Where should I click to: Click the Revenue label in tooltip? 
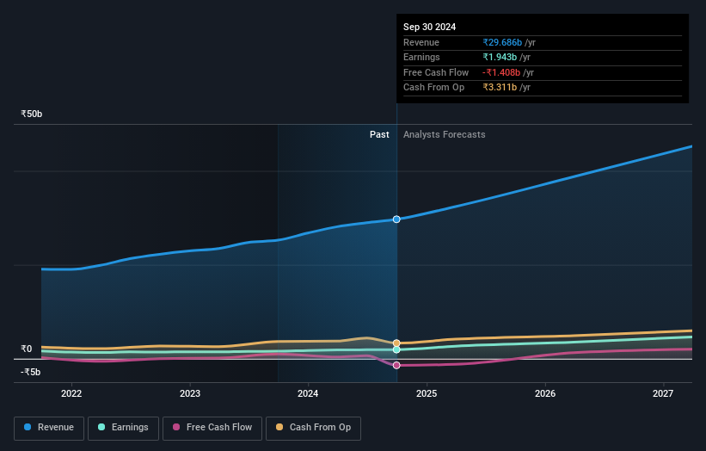point(421,42)
